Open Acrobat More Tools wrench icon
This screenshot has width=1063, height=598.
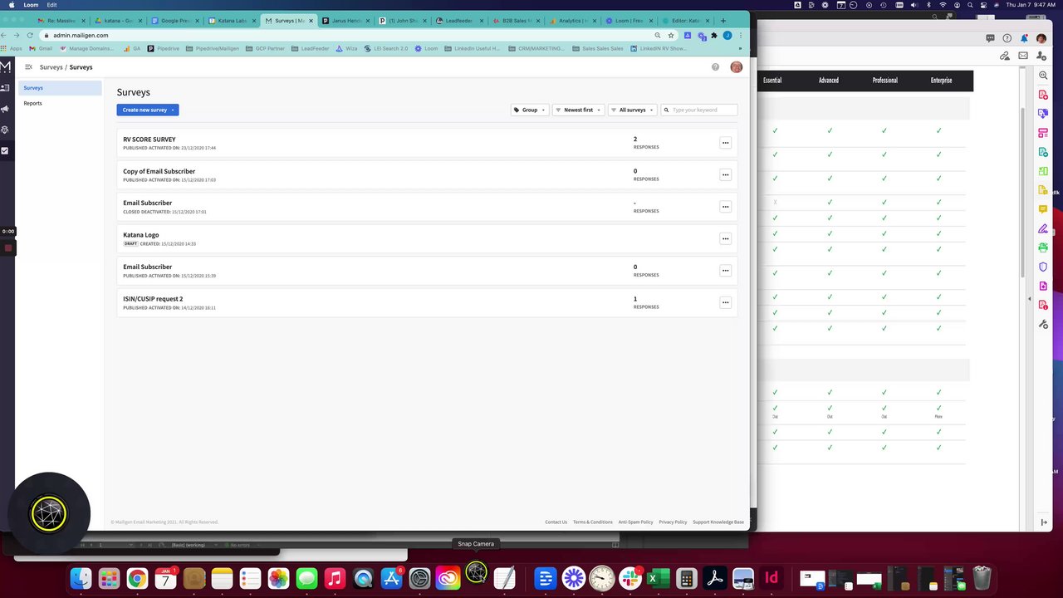[x=1043, y=324]
